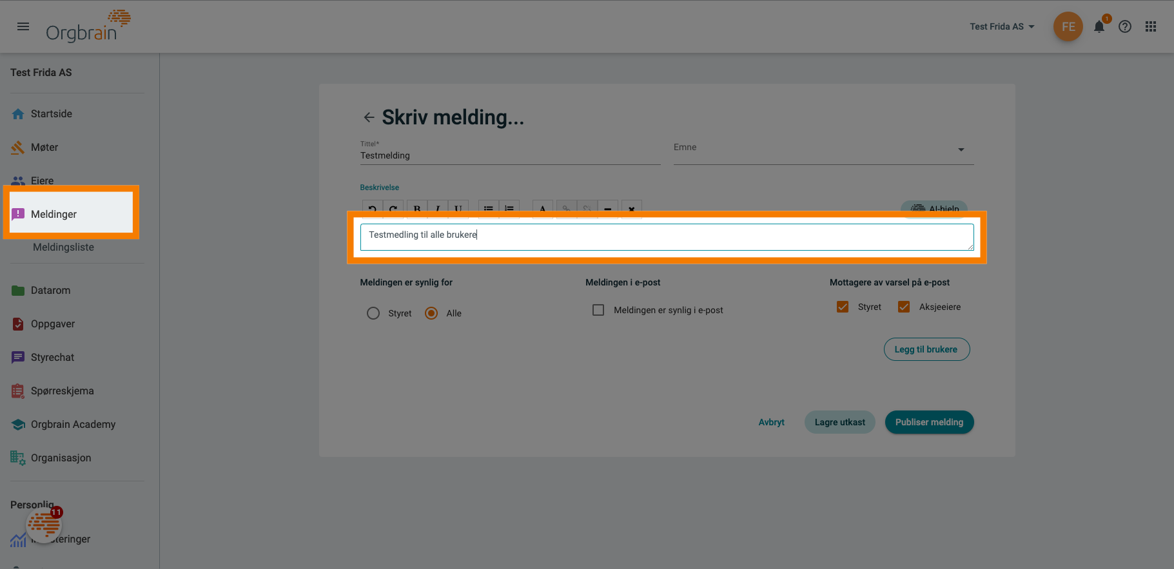Open the Test Frida AS organization dropdown
Screen dimensions: 1174x569
click(x=1002, y=26)
